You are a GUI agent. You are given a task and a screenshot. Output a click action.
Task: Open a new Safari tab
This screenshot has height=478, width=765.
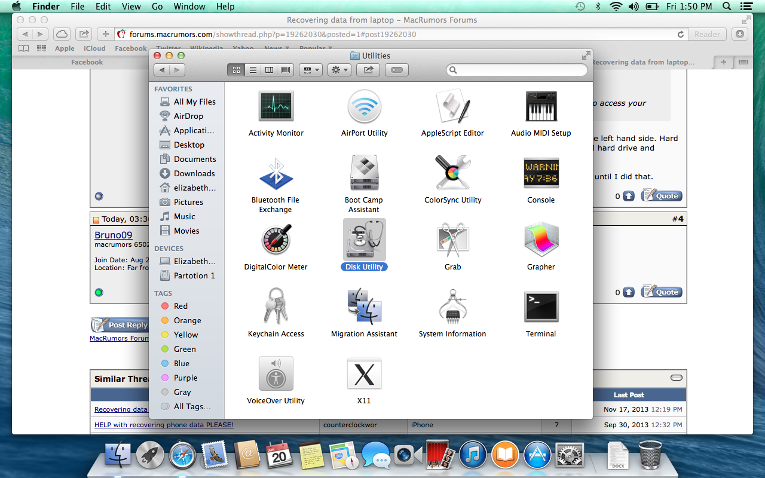coord(724,62)
